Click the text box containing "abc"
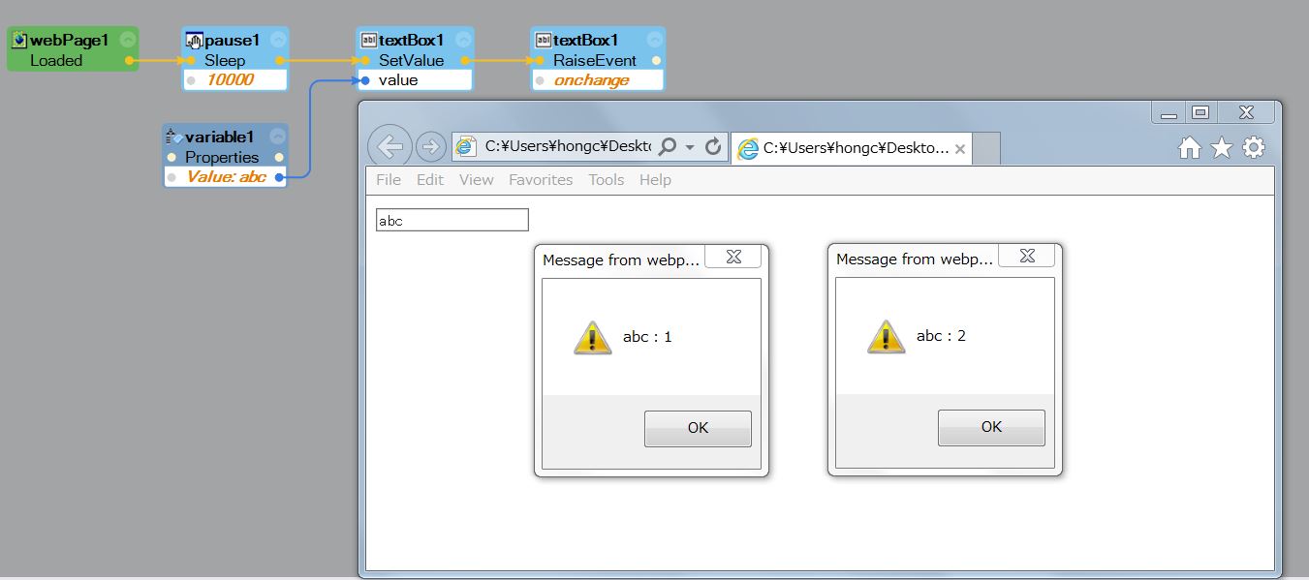The width and height of the screenshot is (1309, 580). [452, 220]
